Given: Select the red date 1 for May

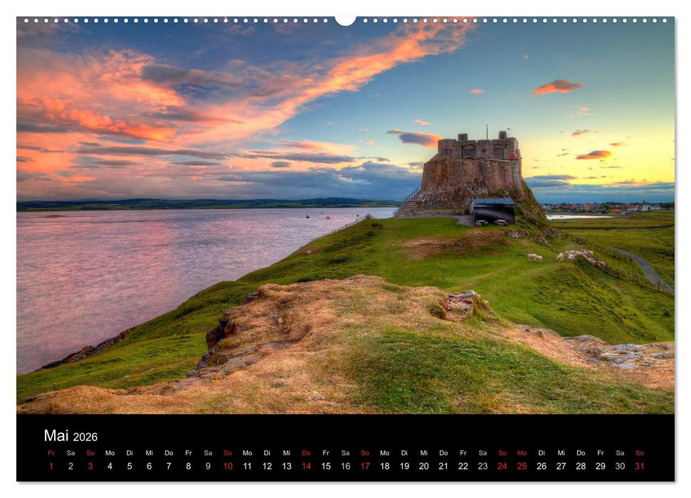Looking at the screenshot, I should tap(51, 467).
